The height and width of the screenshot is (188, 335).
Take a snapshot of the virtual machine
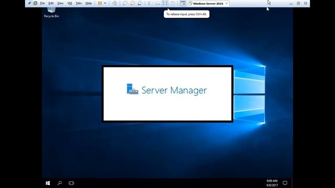tap(125, 3)
